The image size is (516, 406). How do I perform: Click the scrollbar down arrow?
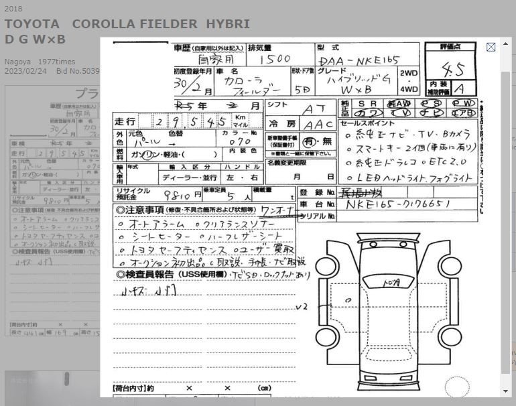(505, 391)
